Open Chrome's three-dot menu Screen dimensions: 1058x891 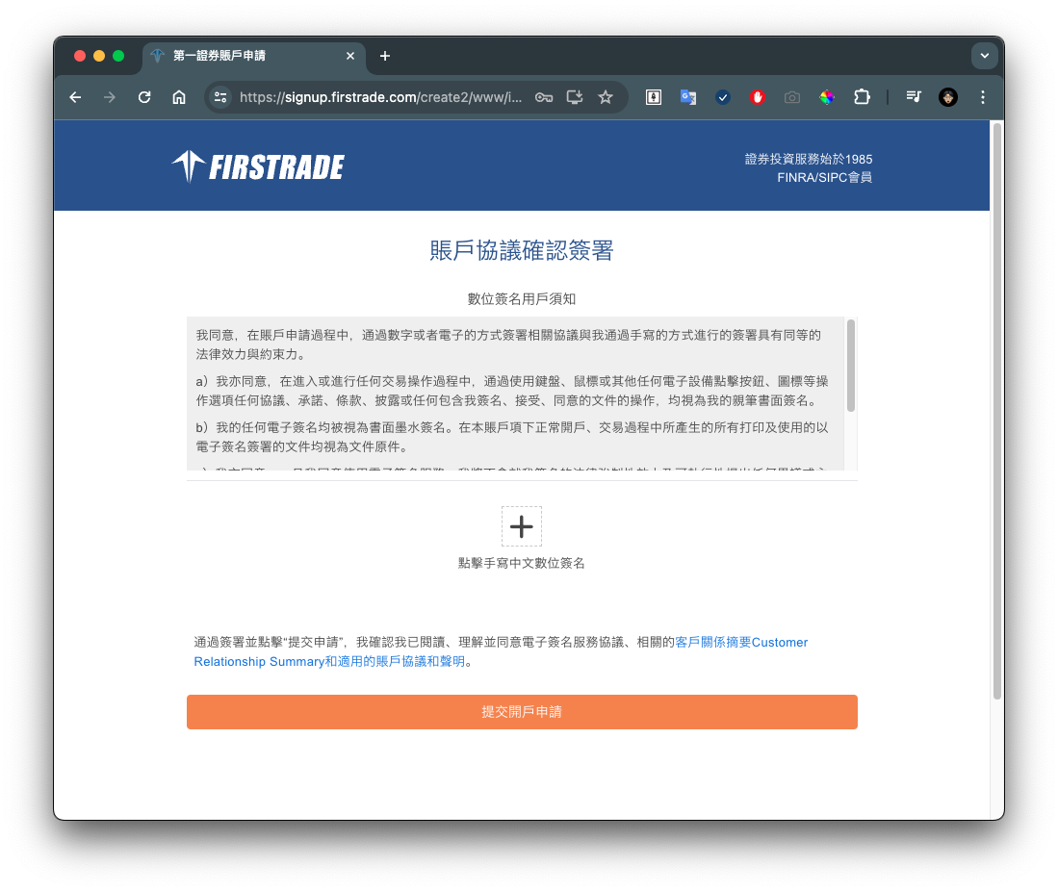pos(983,97)
